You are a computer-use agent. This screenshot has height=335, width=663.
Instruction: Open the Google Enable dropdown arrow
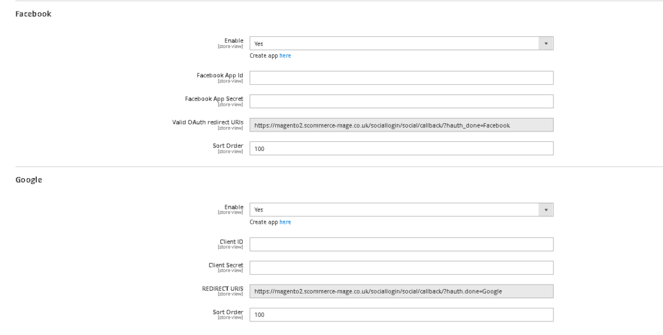click(x=546, y=210)
